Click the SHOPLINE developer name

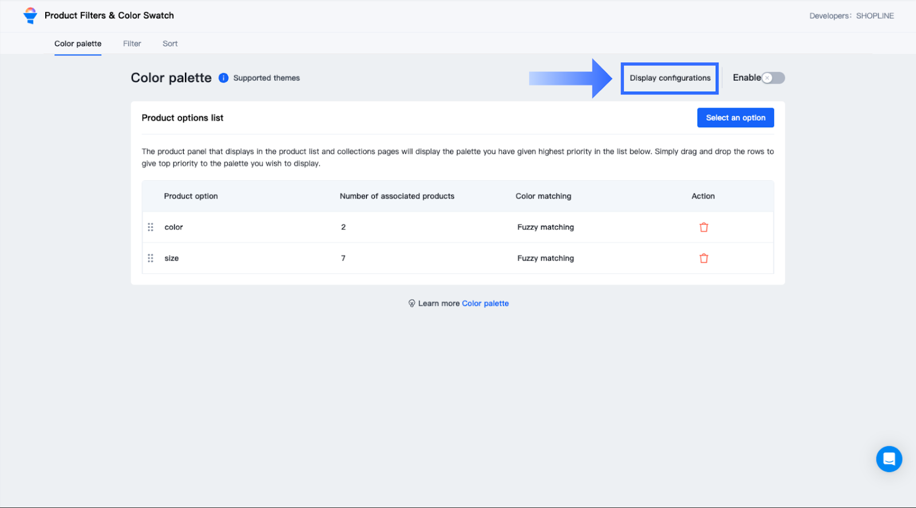coord(875,16)
